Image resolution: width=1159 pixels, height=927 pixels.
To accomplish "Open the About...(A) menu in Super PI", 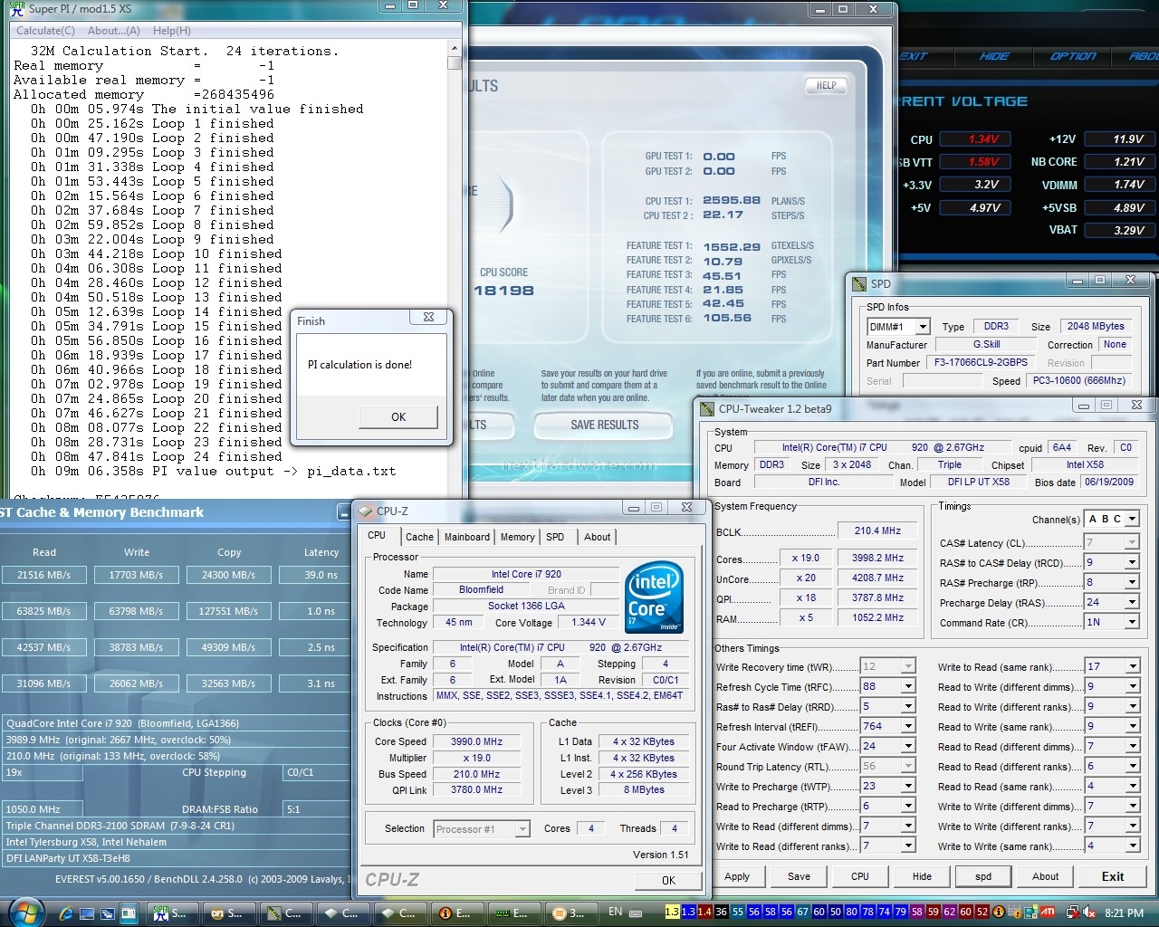I will [x=113, y=31].
